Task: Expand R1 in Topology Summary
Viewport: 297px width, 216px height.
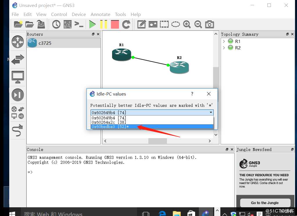Action: pos(224,41)
